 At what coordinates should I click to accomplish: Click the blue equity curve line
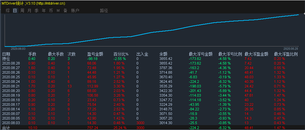[152, 32]
